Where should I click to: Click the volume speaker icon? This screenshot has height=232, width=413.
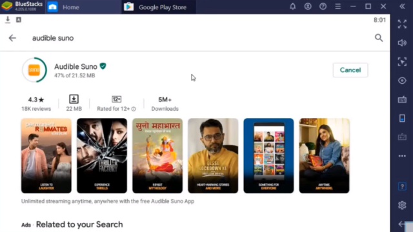402,43
